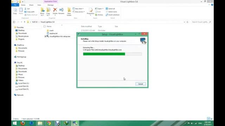This screenshot has width=225, height=126.
Task: Click VLB 5.6 in the address path
Action: pos(34,22)
